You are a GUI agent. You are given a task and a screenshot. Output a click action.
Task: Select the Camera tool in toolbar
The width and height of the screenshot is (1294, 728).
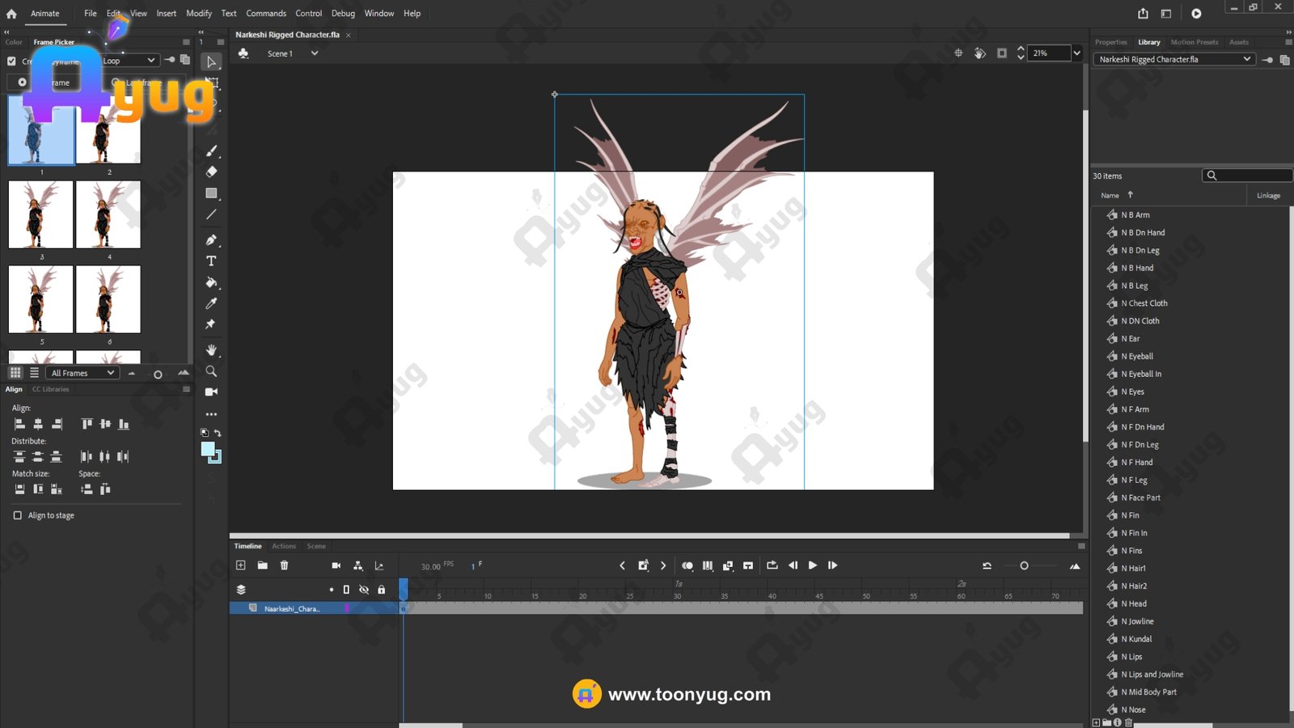click(211, 392)
